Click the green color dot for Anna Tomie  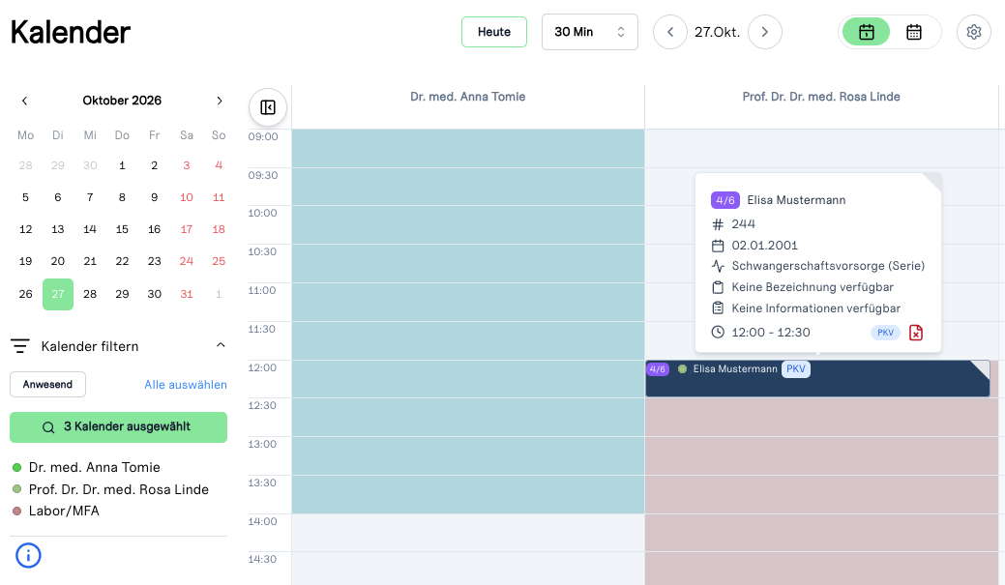click(x=17, y=468)
